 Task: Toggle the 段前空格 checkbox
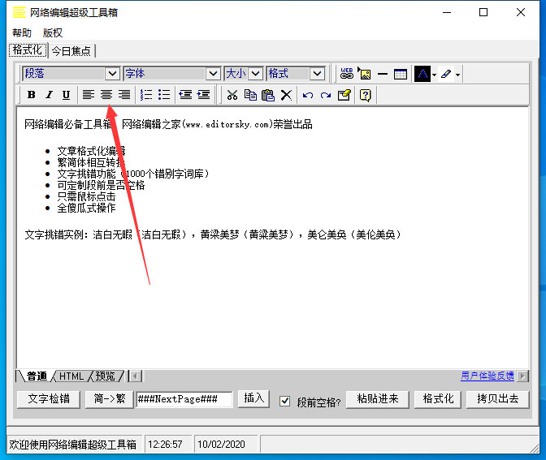[285, 402]
